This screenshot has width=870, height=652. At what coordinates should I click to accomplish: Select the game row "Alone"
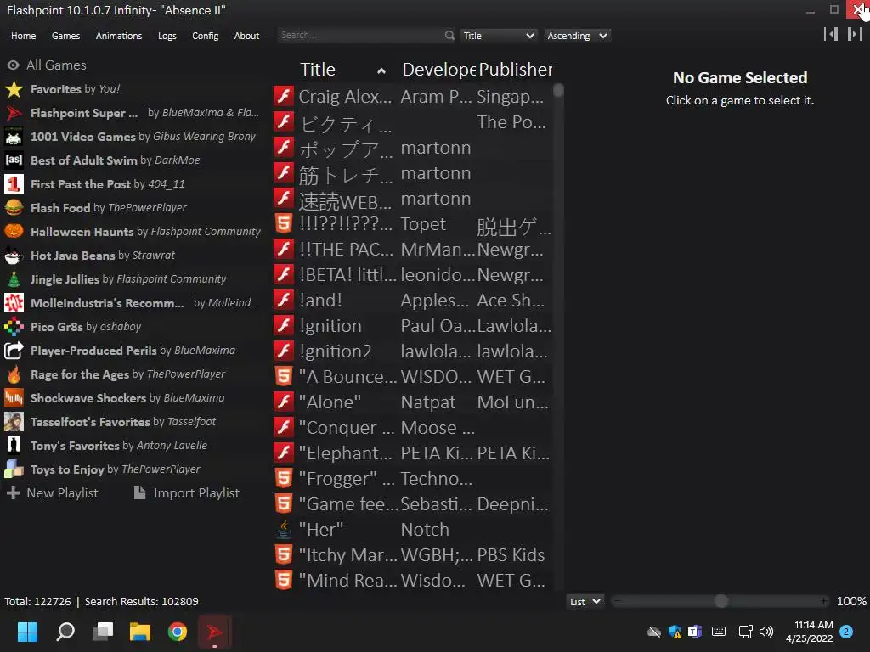click(413, 402)
